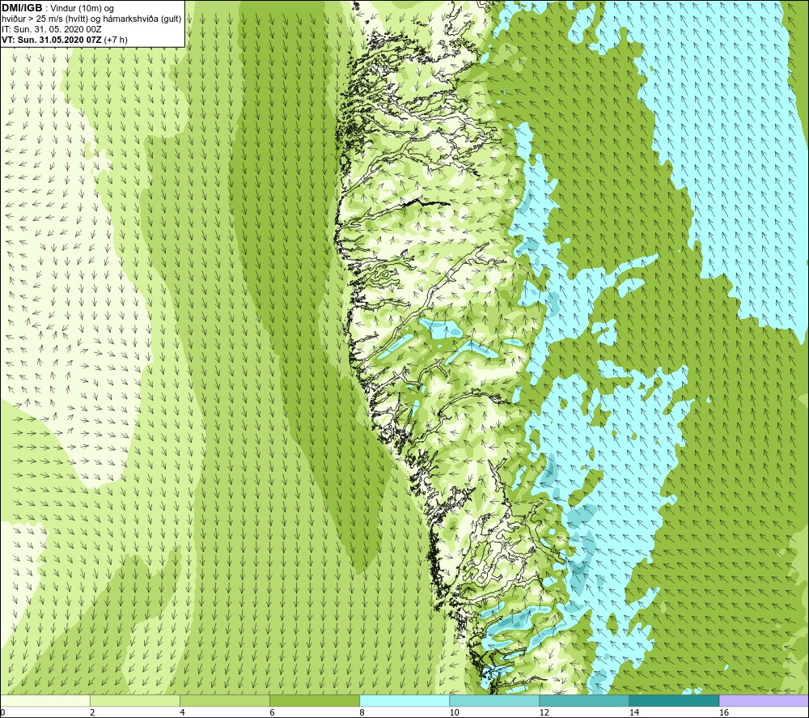Click the 8–10 m/s light cyan swatch
Image resolution: width=809 pixels, height=718 pixels.
tap(404, 700)
